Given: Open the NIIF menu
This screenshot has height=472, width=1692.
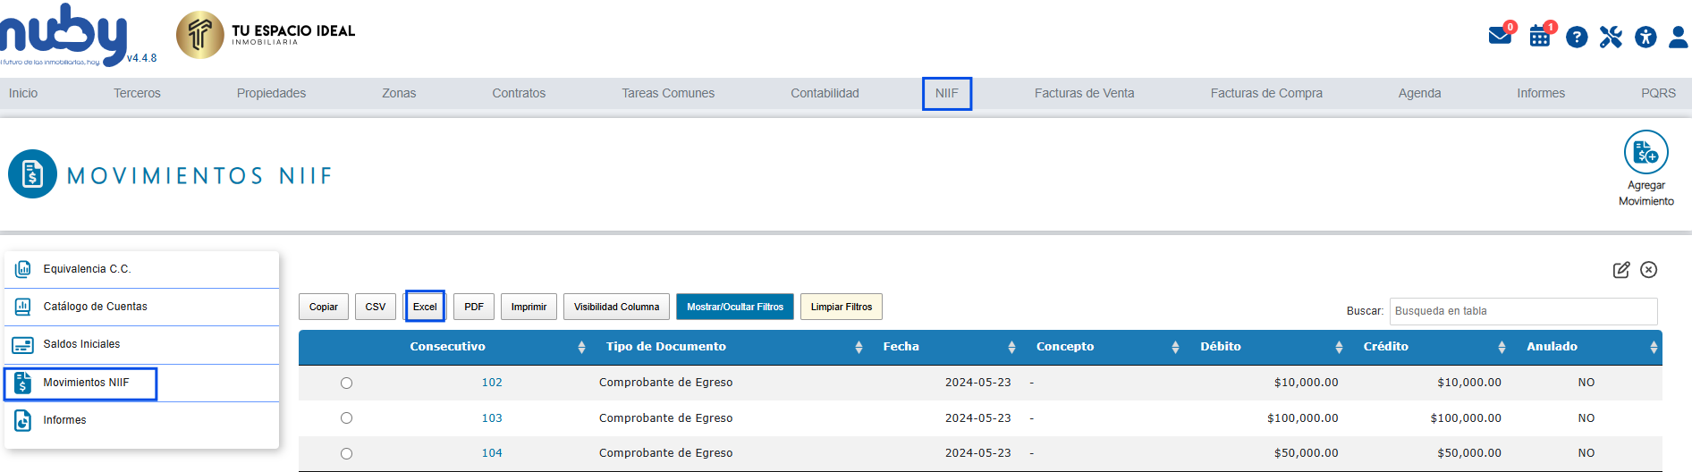Looking at the screenshot, I should [x=946, y=93].
